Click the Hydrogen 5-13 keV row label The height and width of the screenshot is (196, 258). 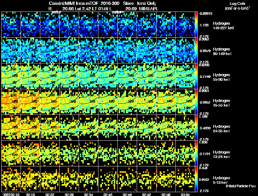pyautogui.click(x=222, y=180)
